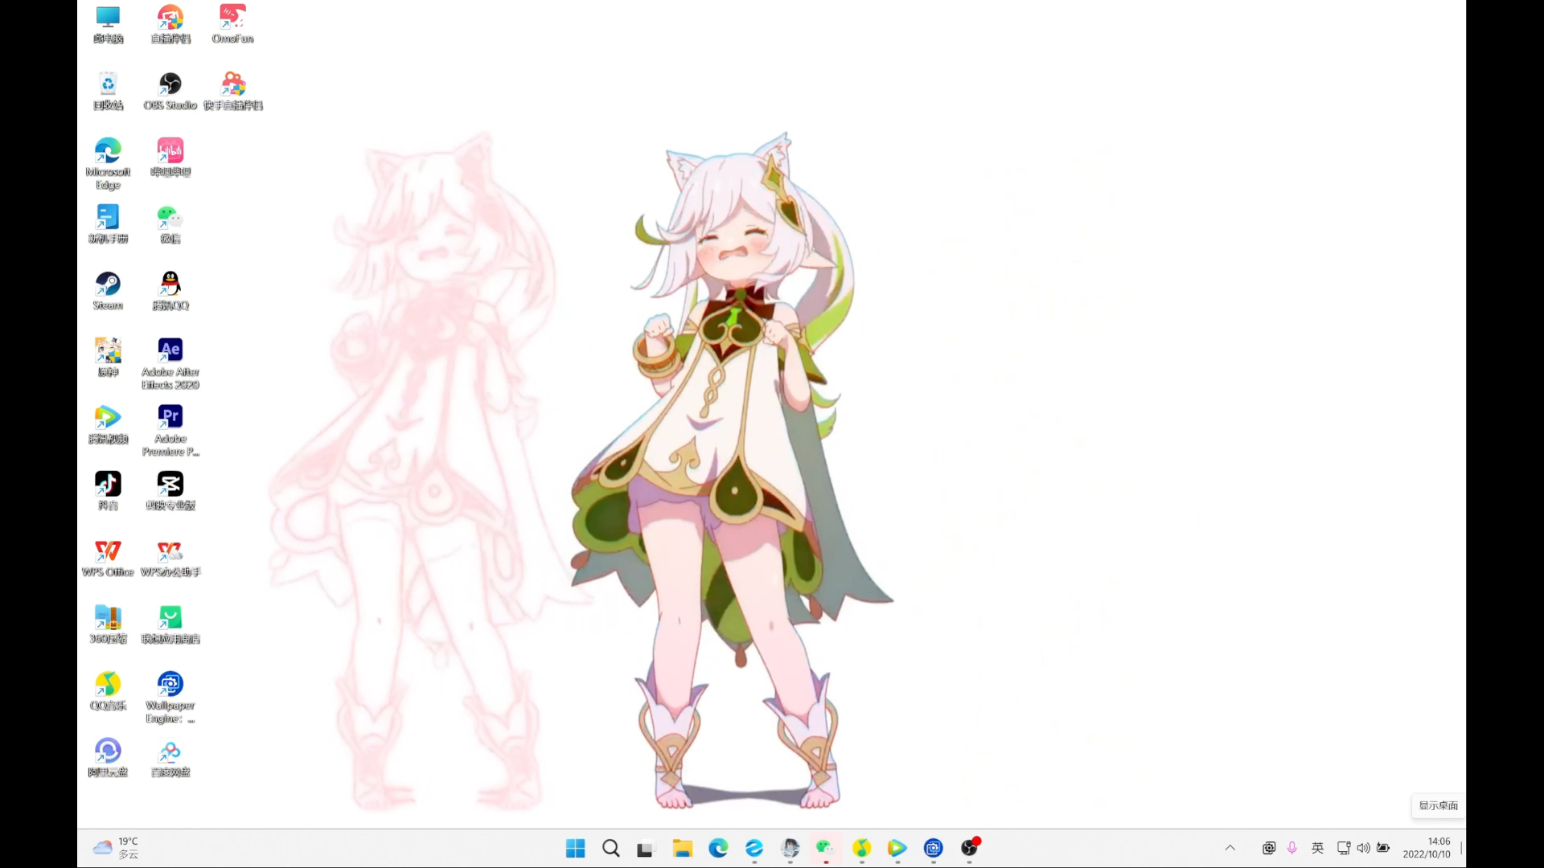Viewport: 1544px width, 868px height.
Task: Open the 19°C weather widget
Action: tap(117, 848)
